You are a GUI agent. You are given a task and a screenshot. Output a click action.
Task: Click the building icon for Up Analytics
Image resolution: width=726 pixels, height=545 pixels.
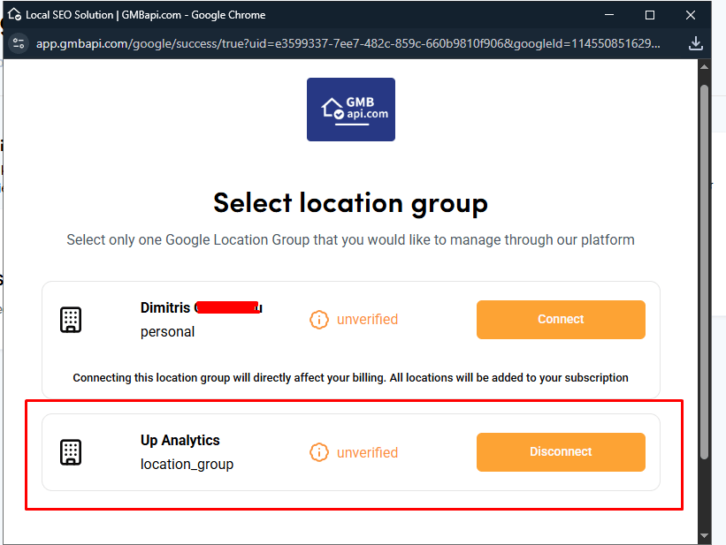click(x=71, y=452)
